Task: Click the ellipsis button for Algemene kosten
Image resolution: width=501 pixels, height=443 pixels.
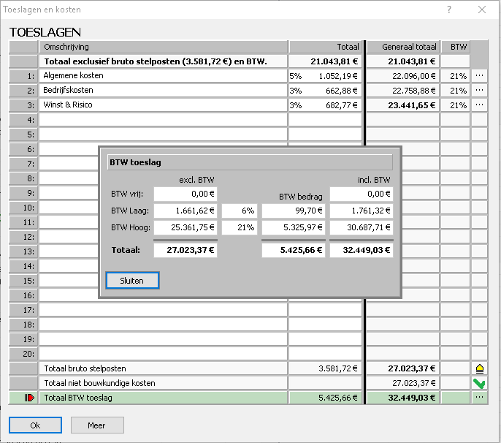Action: coord(479,76)
